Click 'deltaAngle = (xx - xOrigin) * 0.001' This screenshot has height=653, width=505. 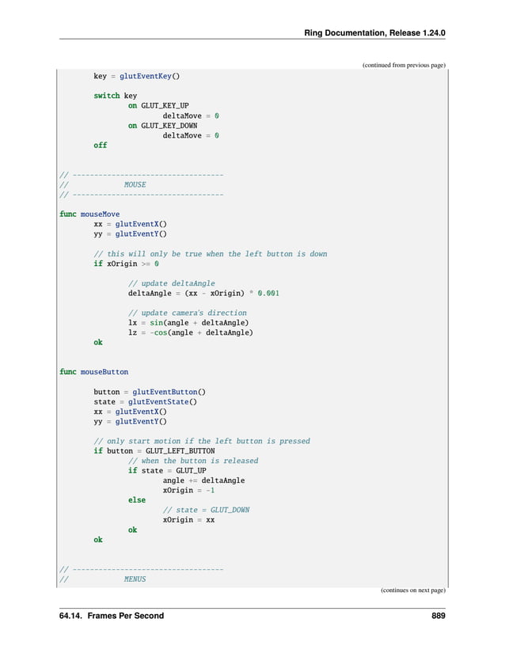pyautogui.click(x=203, y=293)
